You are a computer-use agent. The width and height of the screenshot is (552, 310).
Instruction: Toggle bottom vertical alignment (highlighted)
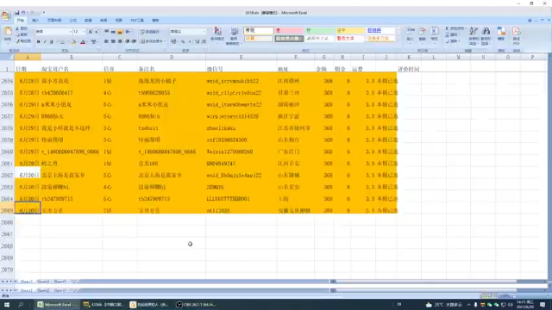[120, 32]
